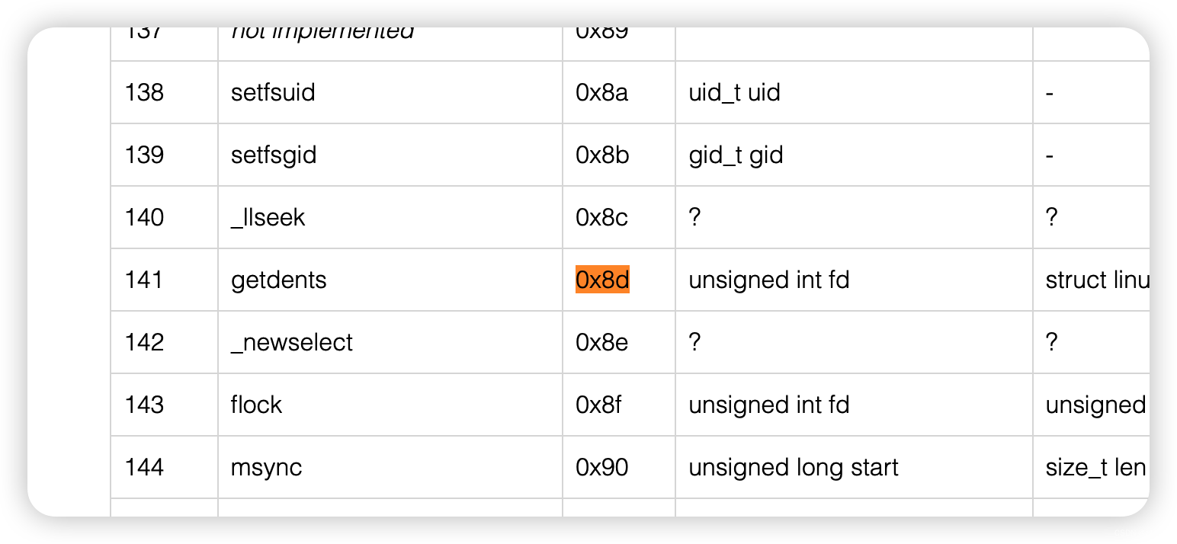Click hex value 0x90
1177x544 pixels.
(602, 467)
